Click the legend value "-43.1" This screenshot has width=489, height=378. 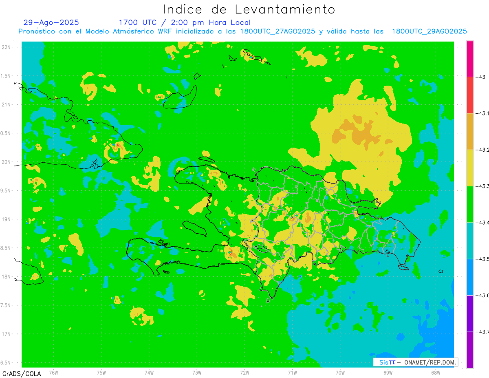pos(482,113)
